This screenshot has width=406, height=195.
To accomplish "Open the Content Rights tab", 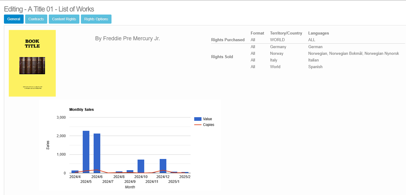I will pyautogui.click(x=64, y=19).
